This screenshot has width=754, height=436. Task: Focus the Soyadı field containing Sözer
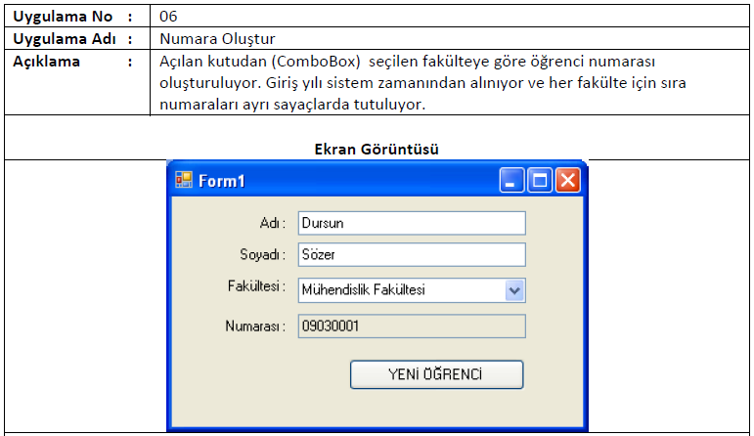[411, 255]
